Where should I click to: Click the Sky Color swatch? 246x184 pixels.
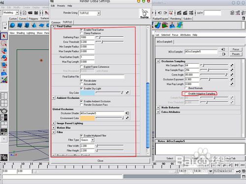pos(87,93)
